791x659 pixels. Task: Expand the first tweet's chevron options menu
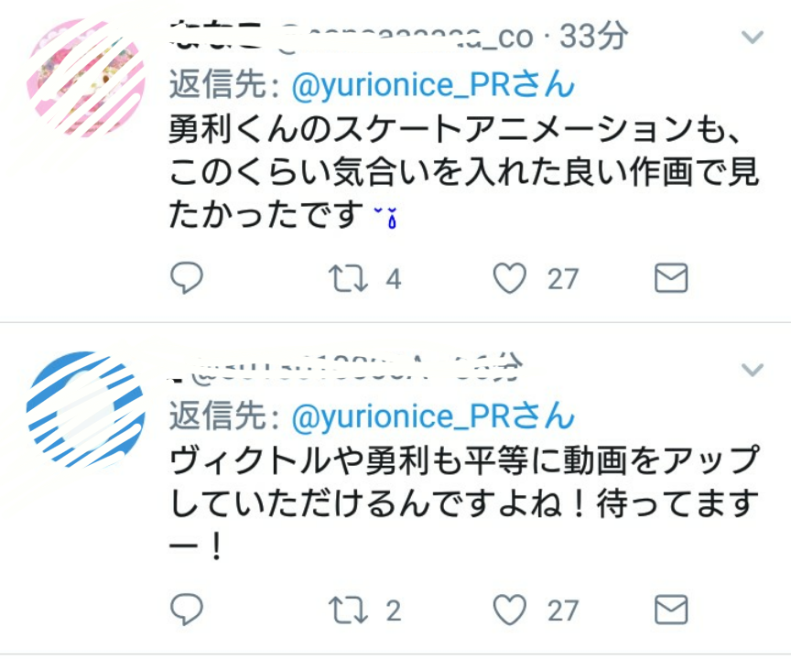point(753,37)
